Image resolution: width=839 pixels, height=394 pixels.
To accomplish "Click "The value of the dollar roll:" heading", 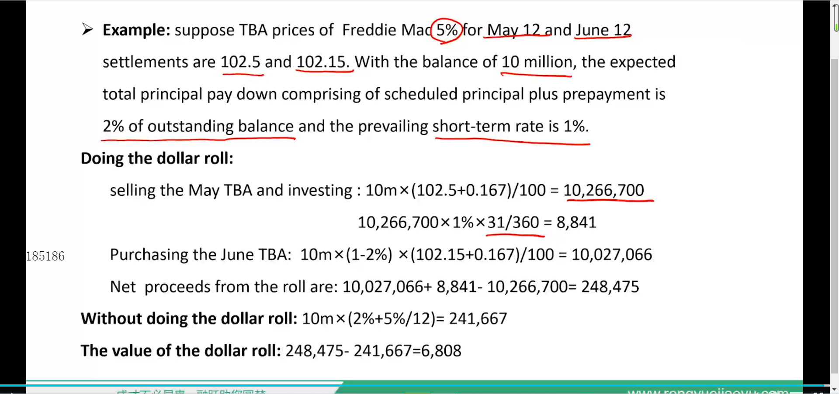I will click(180, 351).
